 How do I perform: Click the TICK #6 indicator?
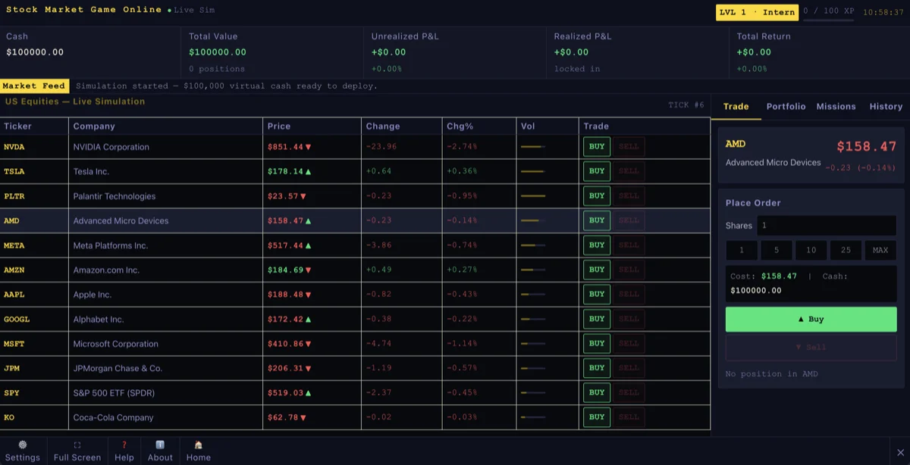pos(686,105)
